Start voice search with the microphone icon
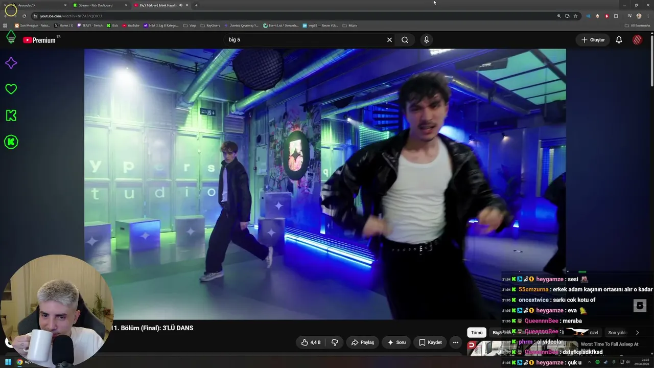654x368 pixels. 427,40
